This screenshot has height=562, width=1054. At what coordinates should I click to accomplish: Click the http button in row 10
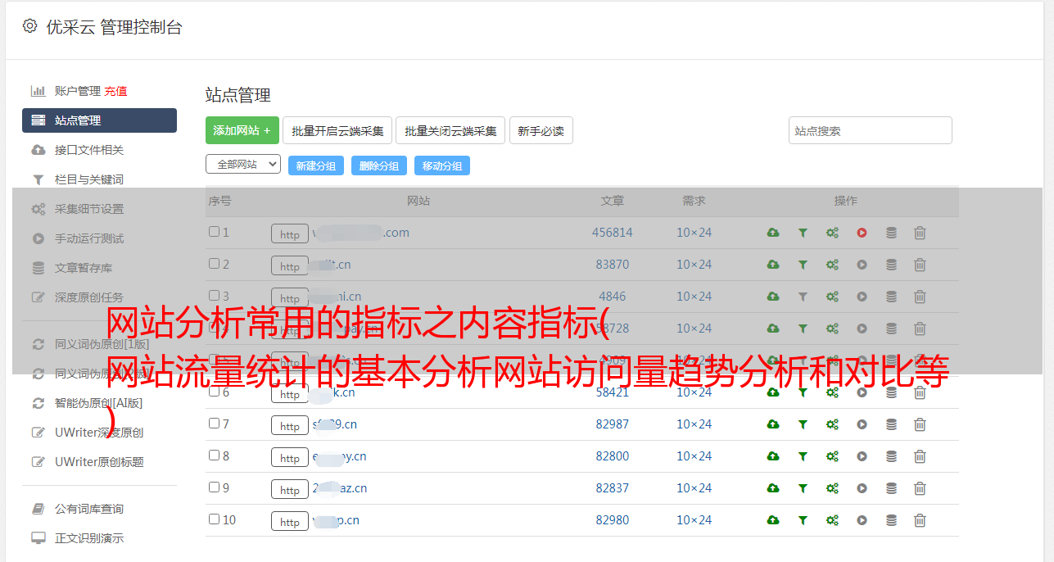click(x=290, y=522)
